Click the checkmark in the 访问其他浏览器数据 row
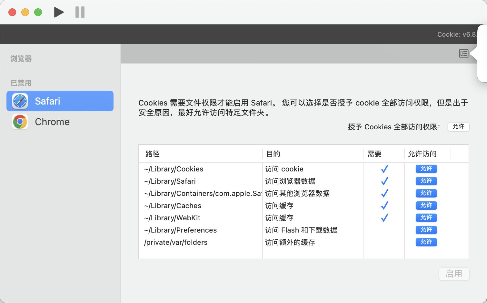This screenshot has width=487, height=303. tap(384, 193)
